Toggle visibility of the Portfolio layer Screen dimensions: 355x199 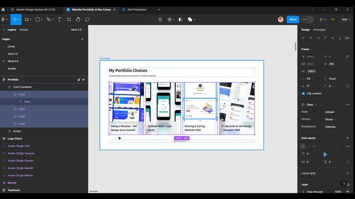[84, 80]
